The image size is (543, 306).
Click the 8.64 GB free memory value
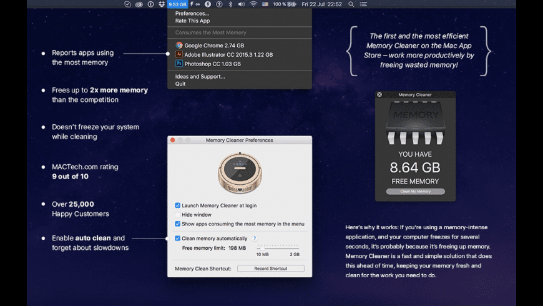click(415, 168)
